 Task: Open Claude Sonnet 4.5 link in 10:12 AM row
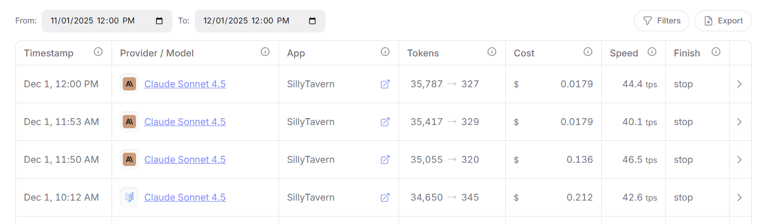185,197
